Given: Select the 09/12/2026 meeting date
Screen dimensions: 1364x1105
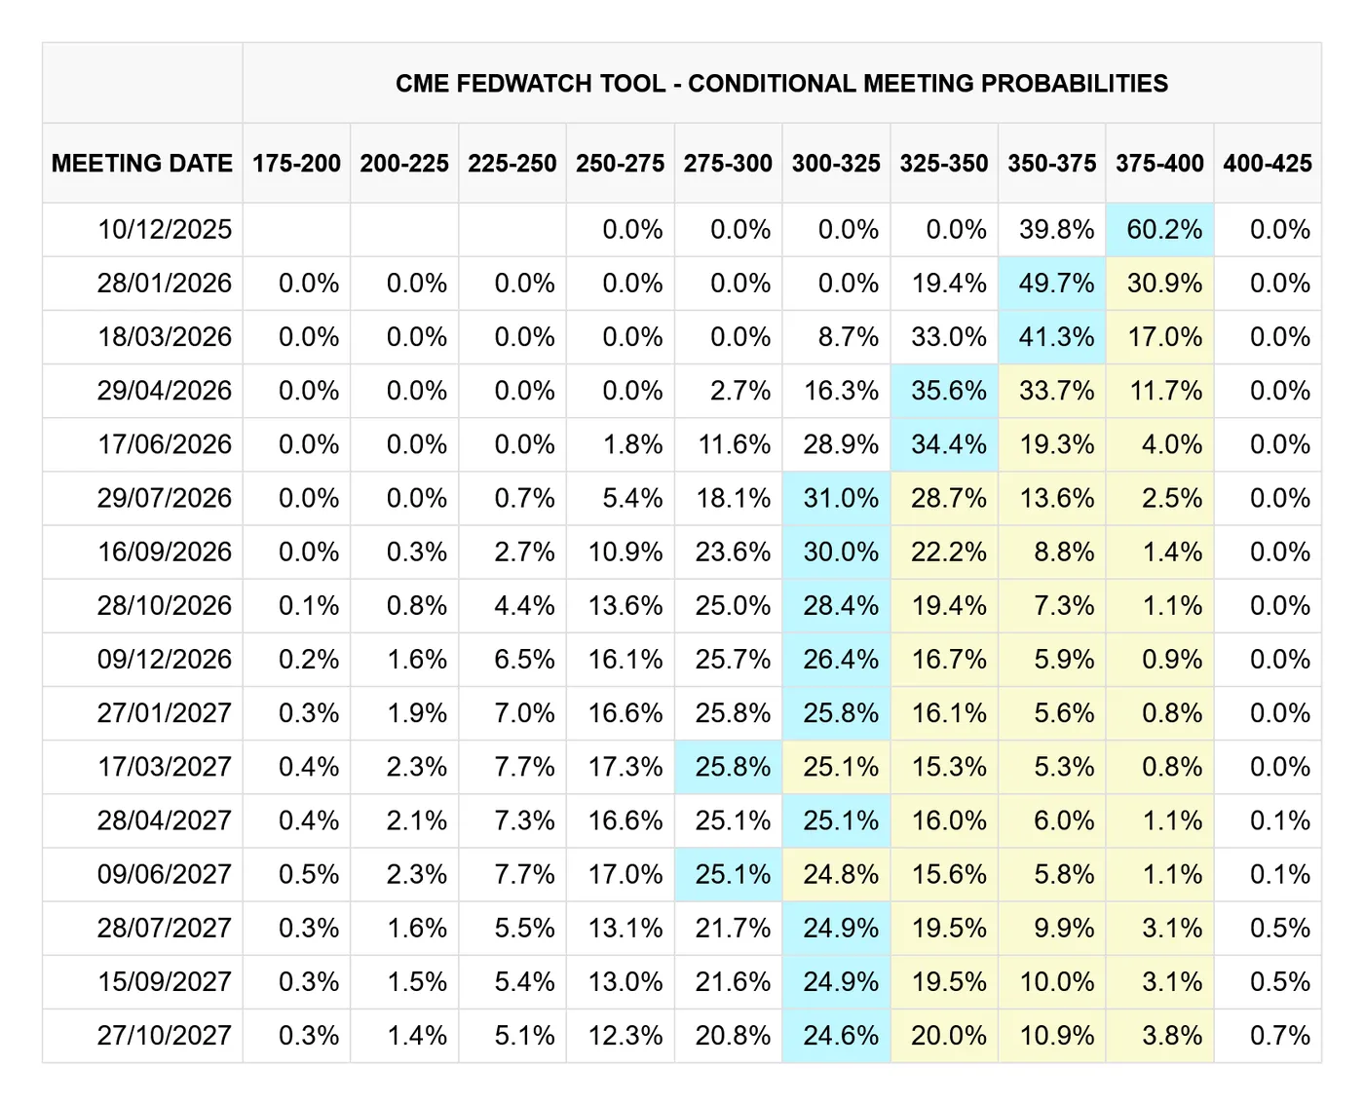Looking at the screenshot, I should 164,659.
